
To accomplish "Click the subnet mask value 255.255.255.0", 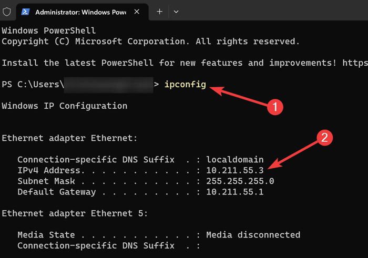I will click(x=240, y=181).
